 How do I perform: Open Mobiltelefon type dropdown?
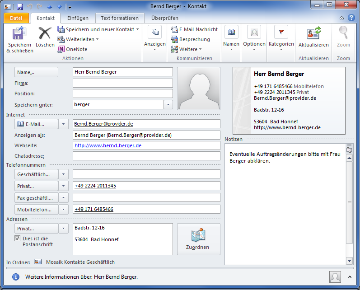pyautogui.click(x=63, y=209)
